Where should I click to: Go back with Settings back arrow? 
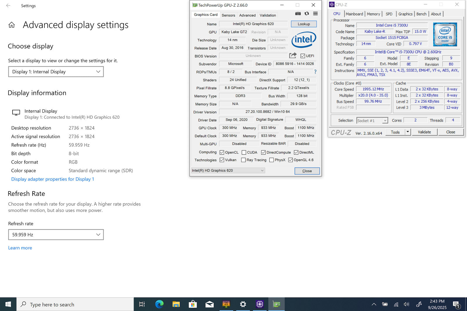(8, 6)
